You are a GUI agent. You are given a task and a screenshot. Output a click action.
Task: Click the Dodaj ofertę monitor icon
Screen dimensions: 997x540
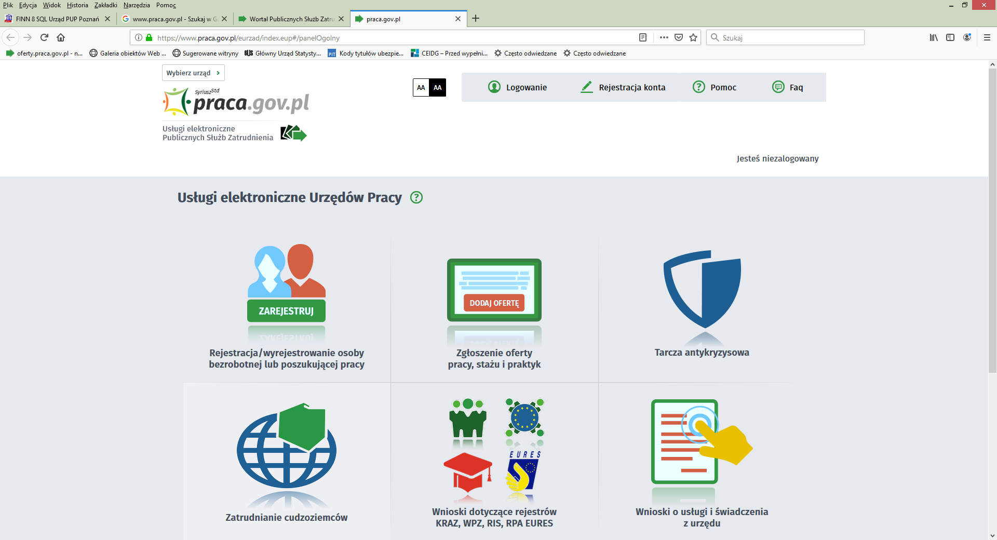494,290
